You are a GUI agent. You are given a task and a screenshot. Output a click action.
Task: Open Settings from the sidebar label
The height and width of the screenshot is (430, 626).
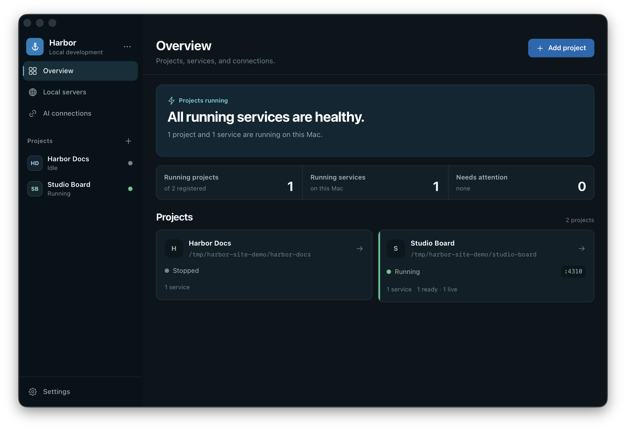click(57, 392)
